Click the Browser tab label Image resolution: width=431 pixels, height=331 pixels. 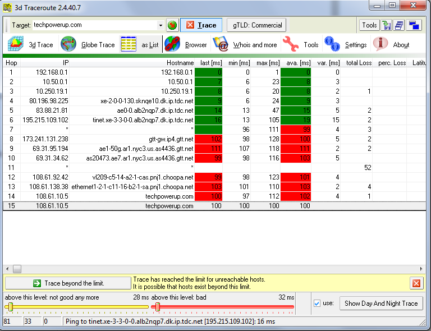[x=196, y=45]
